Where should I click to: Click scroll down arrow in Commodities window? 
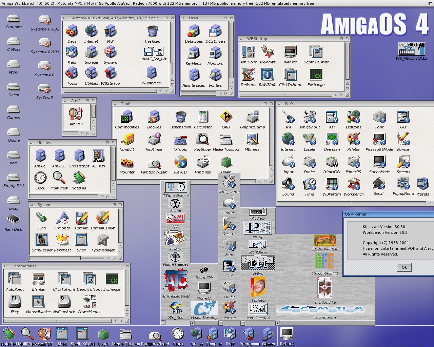click(x=127, y=315)
